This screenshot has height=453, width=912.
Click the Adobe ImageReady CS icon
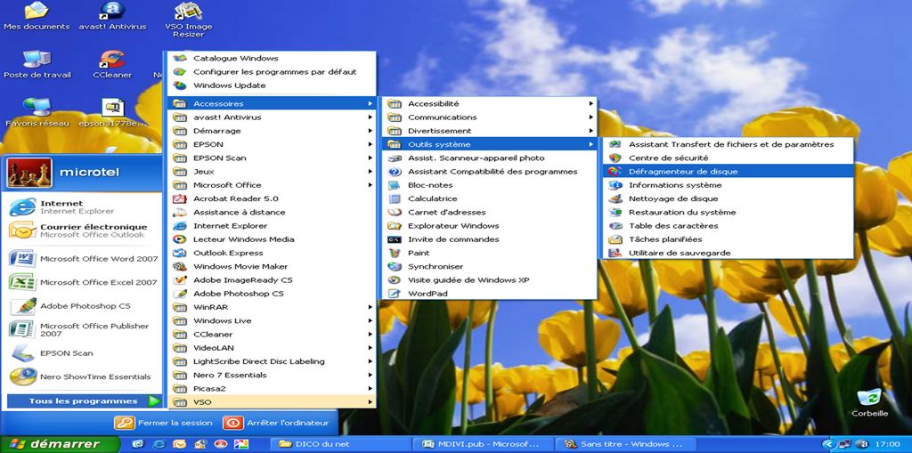(180, 279)
